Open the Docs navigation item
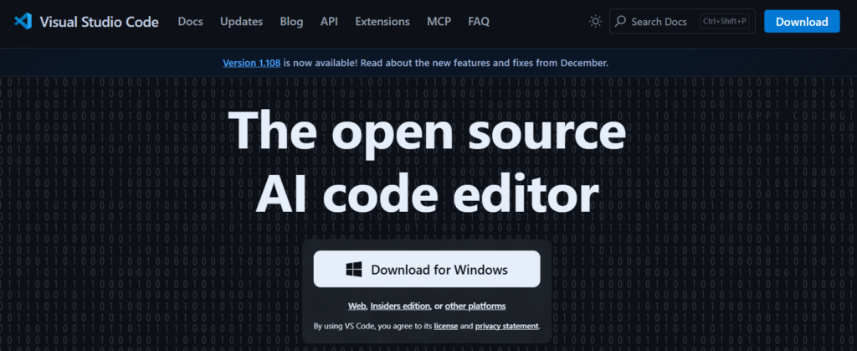857x351 pixels. click(190, 22)
